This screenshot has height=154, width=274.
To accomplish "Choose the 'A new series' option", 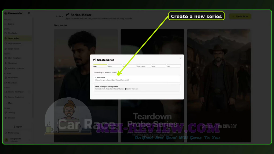I will coord(137,79).
